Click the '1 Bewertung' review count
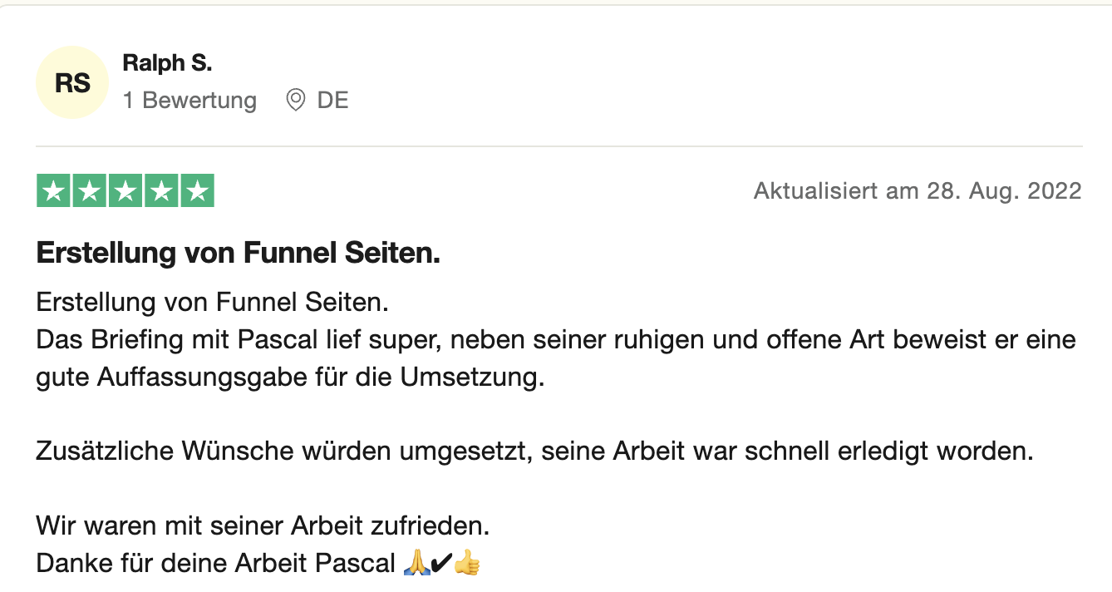This screenshot has width=1112, height=592. coord(189,101)
